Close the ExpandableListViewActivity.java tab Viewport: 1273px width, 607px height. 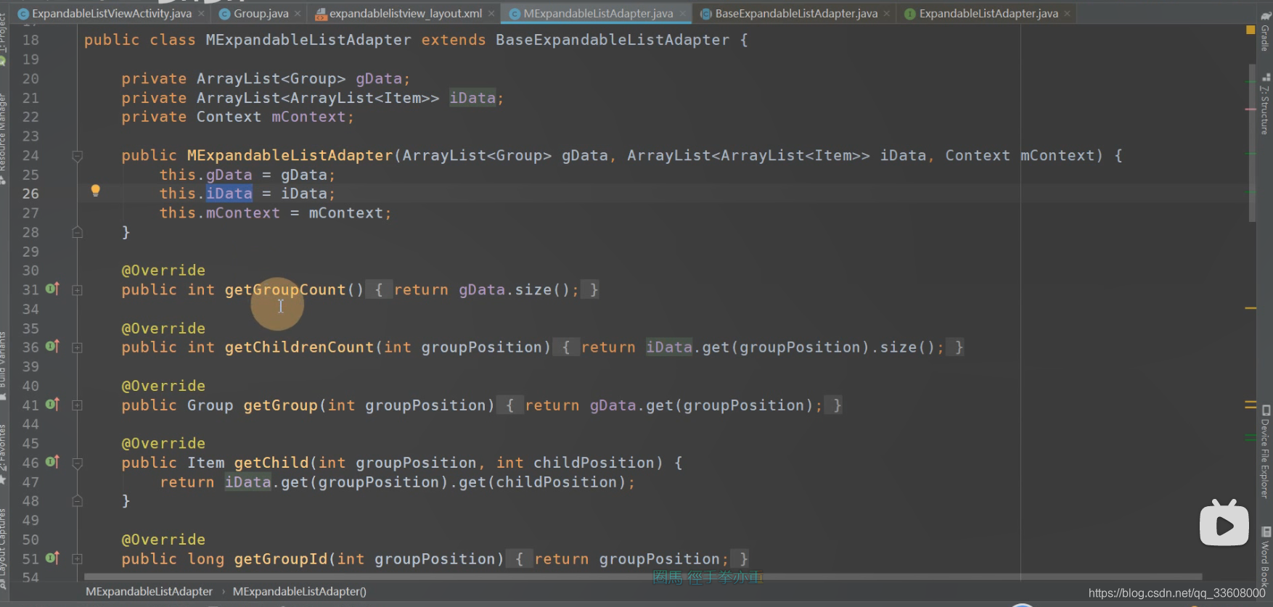click(x=201, y=14)
